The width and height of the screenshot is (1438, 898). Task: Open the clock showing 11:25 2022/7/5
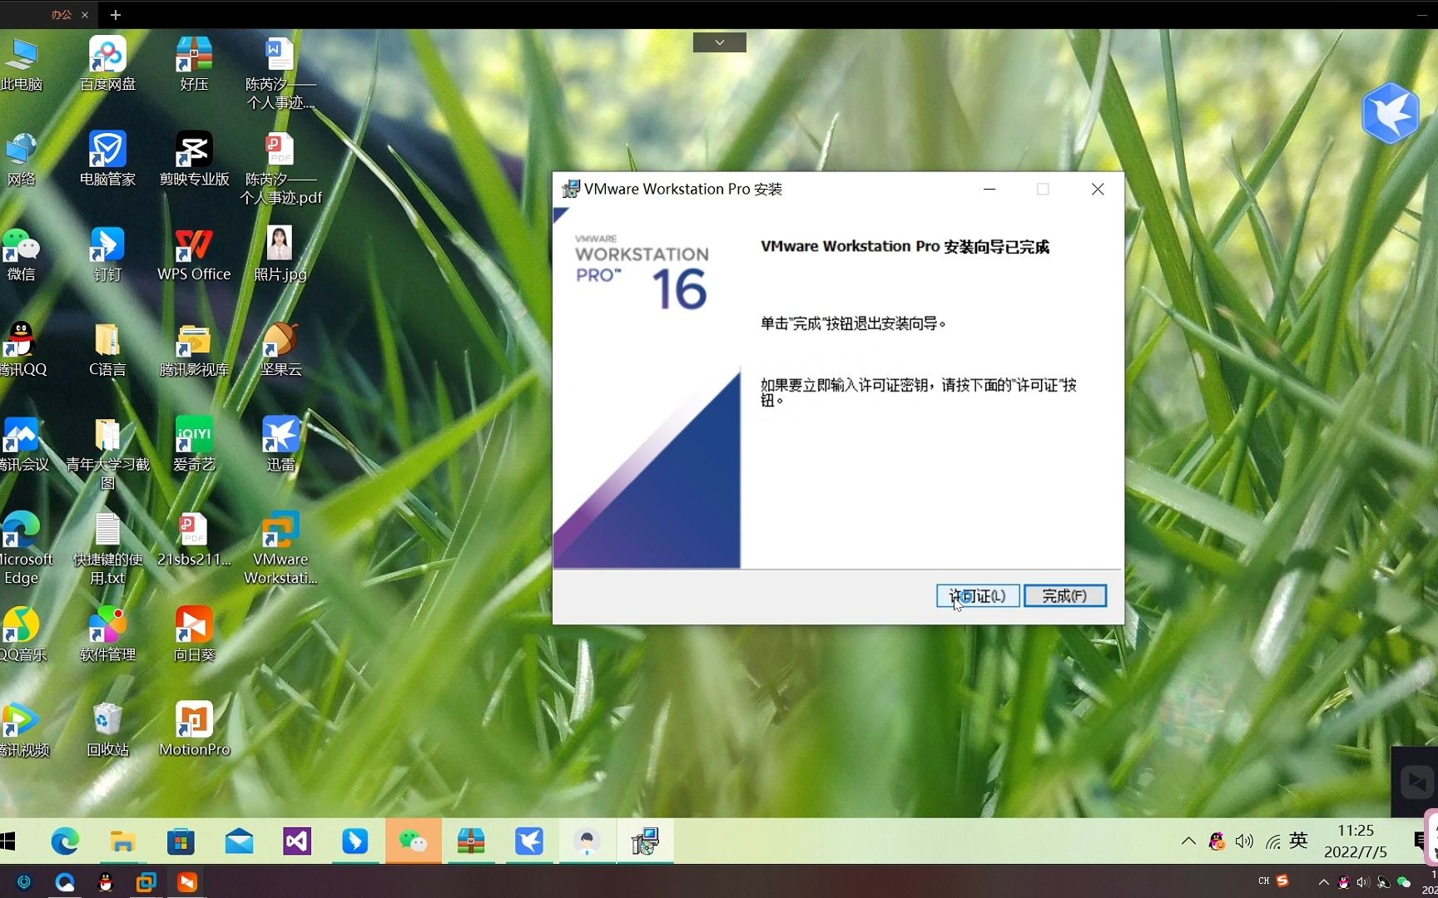pyautogui.click(x=1356, y=841)
